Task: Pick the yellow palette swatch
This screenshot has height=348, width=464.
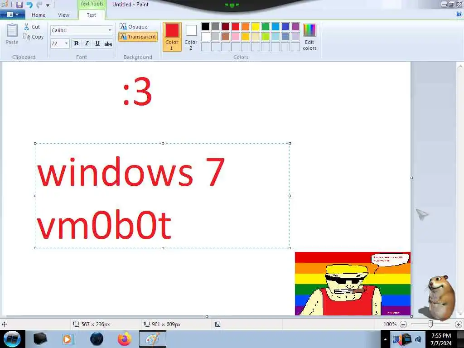Action: 256,27
